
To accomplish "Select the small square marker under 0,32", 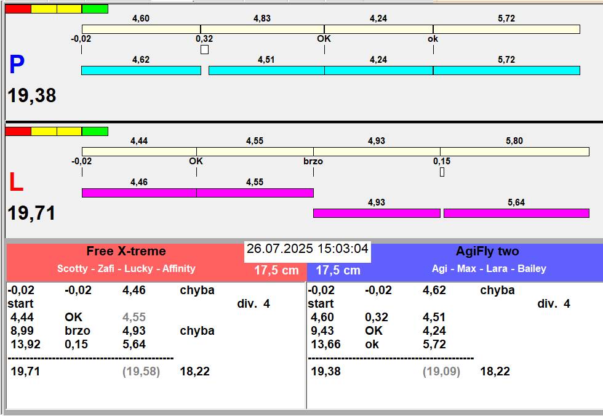I will point(204,50).
